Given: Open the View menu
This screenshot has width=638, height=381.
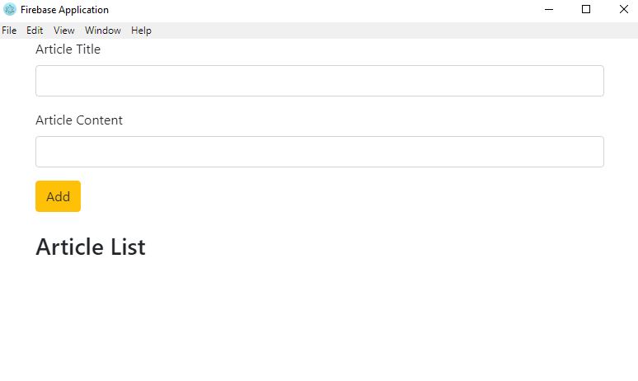Looking at the screenshot, I should click(x=64, y=31).
